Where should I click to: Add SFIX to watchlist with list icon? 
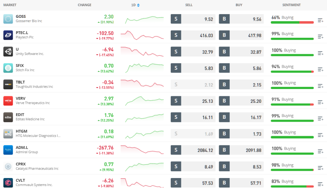tap(320, 69)
